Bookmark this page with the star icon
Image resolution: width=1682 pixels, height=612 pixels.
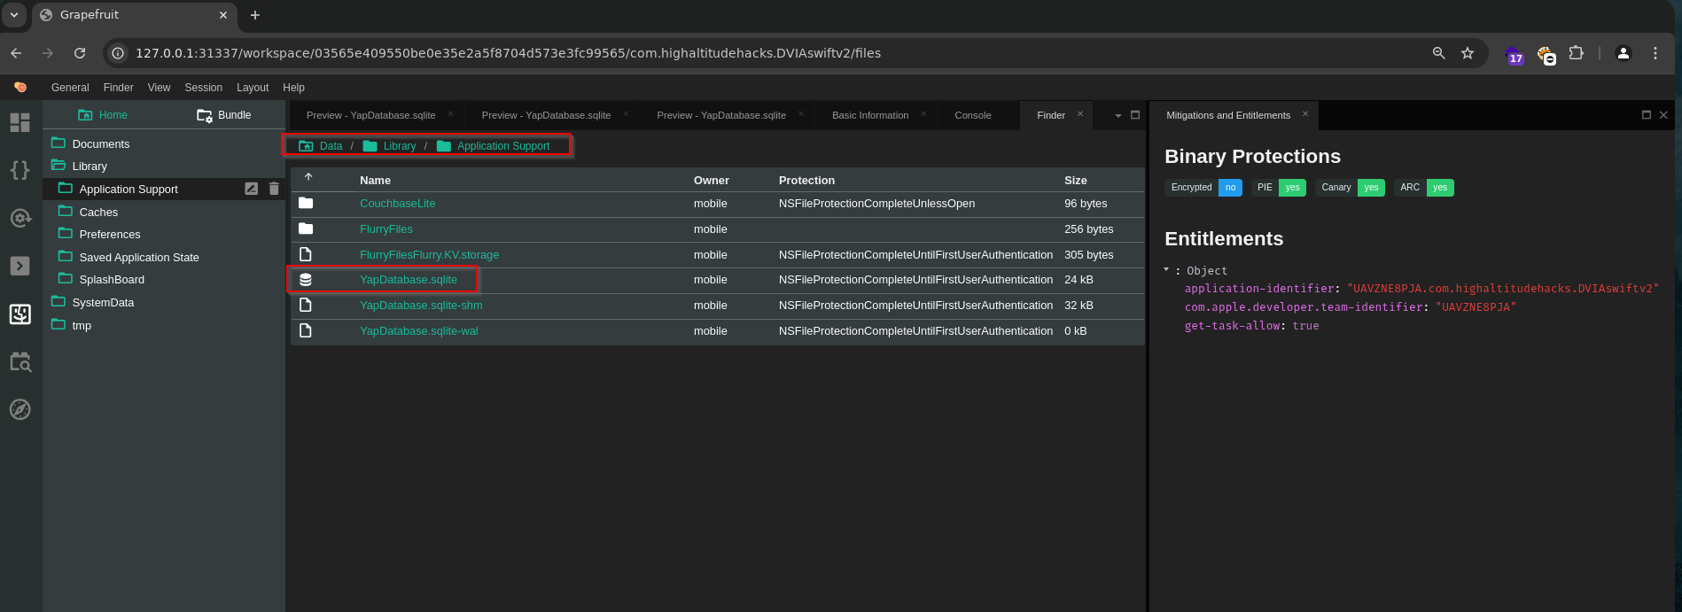(x=1468, y=53)
